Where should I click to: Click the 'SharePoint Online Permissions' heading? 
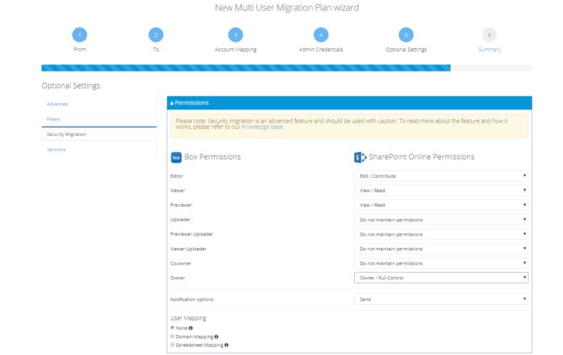[x=422, y=157]
